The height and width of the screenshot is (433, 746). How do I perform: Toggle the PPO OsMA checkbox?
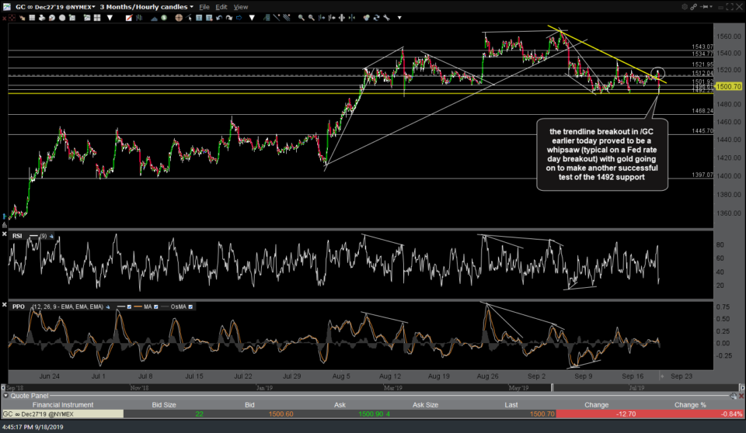[190, 307]
